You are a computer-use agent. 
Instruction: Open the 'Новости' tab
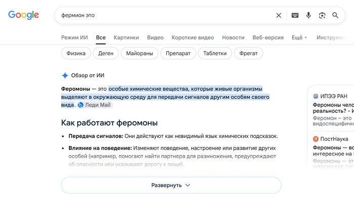tap(233, 37)
